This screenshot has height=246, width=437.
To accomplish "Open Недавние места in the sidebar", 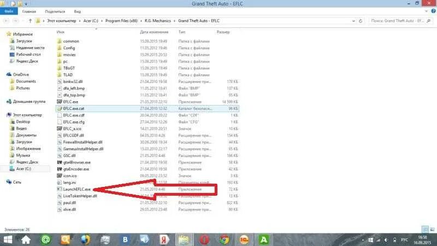I will click(x=30, y=48).
